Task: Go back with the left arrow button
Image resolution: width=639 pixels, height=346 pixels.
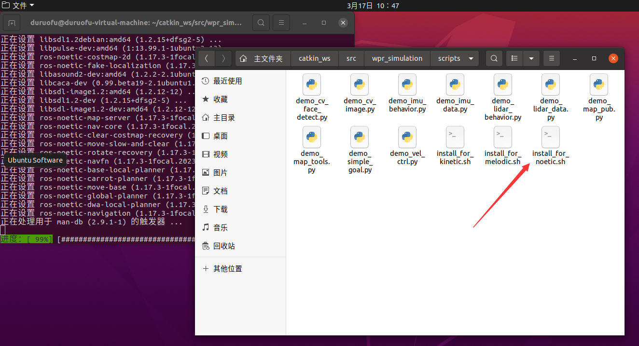Action: tap(207, 58)
